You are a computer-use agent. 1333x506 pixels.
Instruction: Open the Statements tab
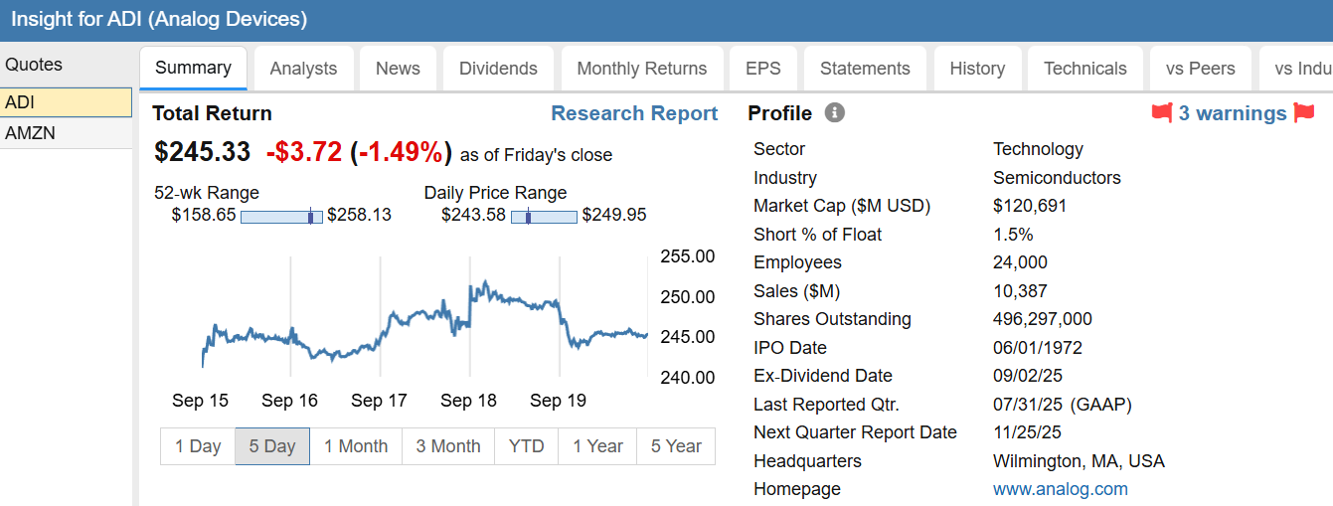[865, 69]
